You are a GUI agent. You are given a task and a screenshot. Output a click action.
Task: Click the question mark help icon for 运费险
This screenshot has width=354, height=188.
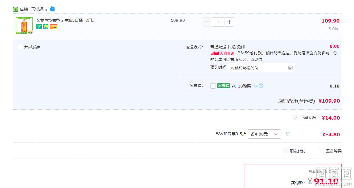261,86
